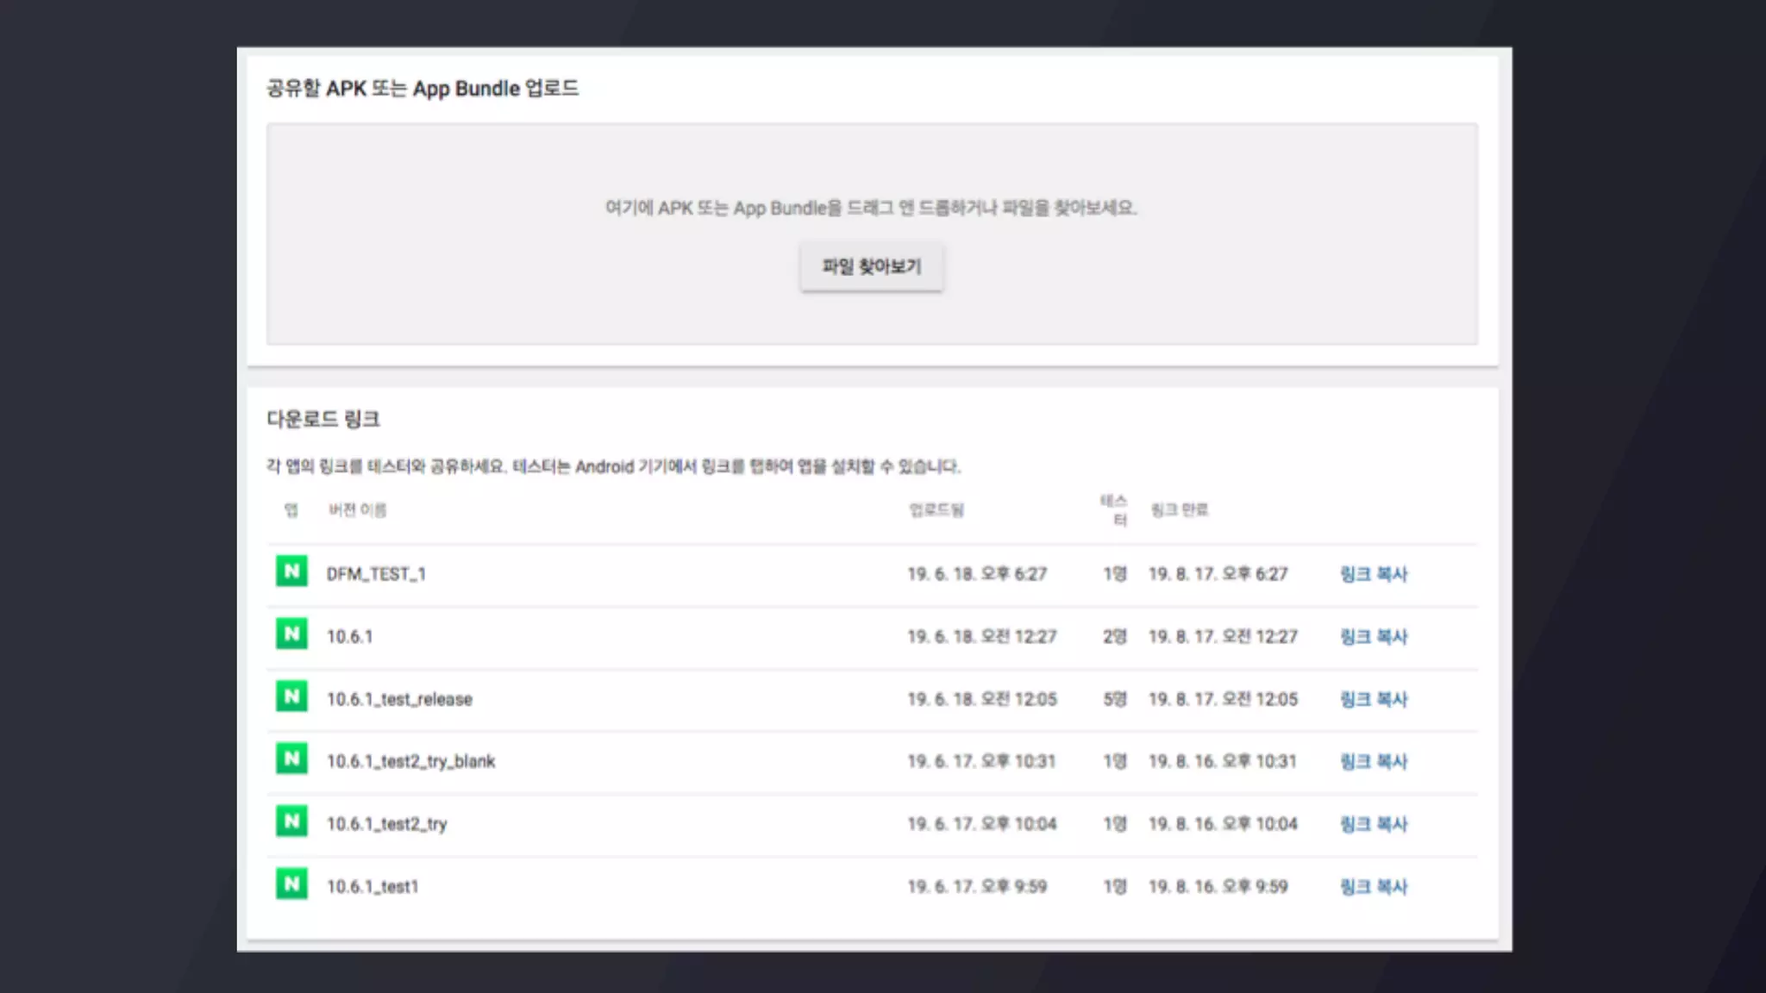Copy the link for 10.6.1_test2_try_blank

pyautogui.click(x=1373, y=762)
